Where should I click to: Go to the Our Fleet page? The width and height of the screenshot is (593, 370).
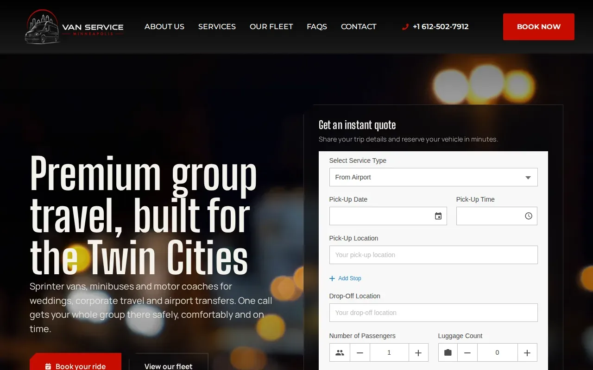[271, 27]
